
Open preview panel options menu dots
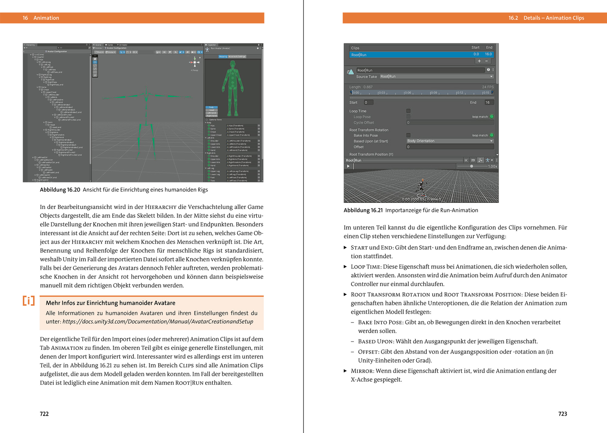[x=496, y=160]
